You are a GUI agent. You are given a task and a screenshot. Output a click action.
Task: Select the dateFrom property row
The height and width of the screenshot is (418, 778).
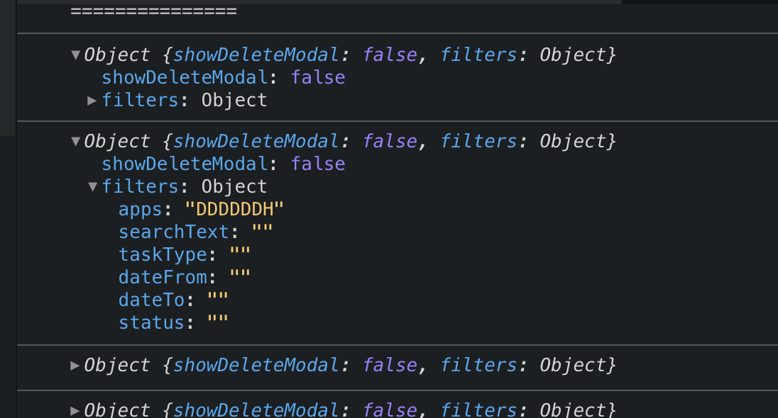tap(163, 278)
